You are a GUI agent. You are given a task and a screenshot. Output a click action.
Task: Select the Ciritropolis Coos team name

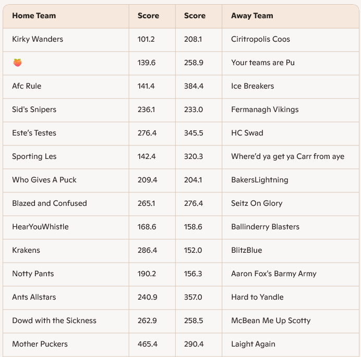pos(260,39)
